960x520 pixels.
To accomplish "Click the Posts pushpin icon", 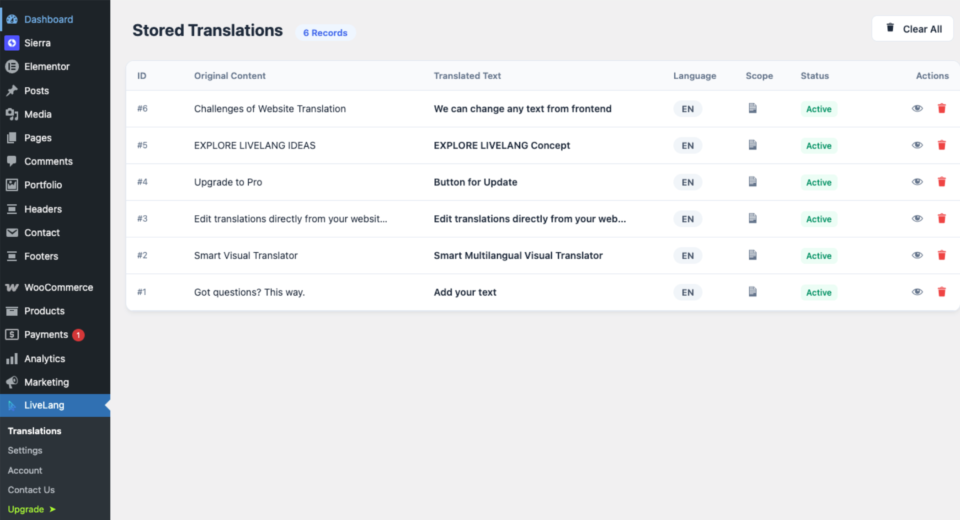I will (x=12, y=90).
